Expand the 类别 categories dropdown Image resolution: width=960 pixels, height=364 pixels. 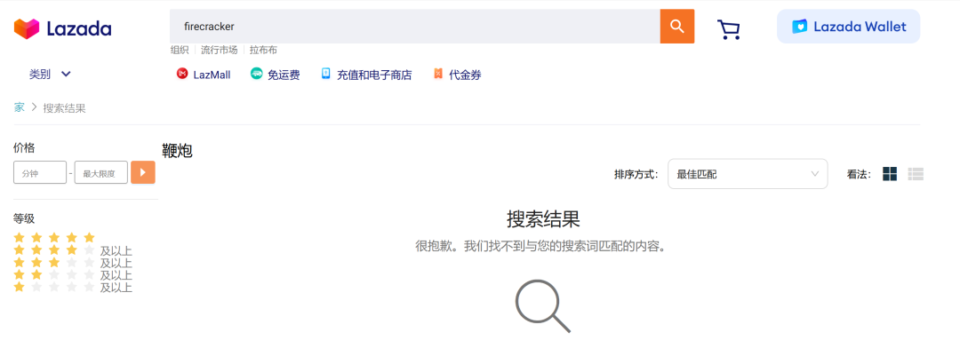[50, 74]
